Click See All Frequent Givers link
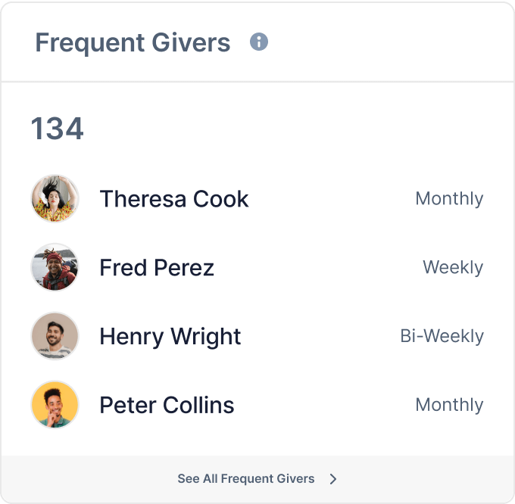Image resolution: width=515 pixels, height=504 pixels. pos(246,479)
